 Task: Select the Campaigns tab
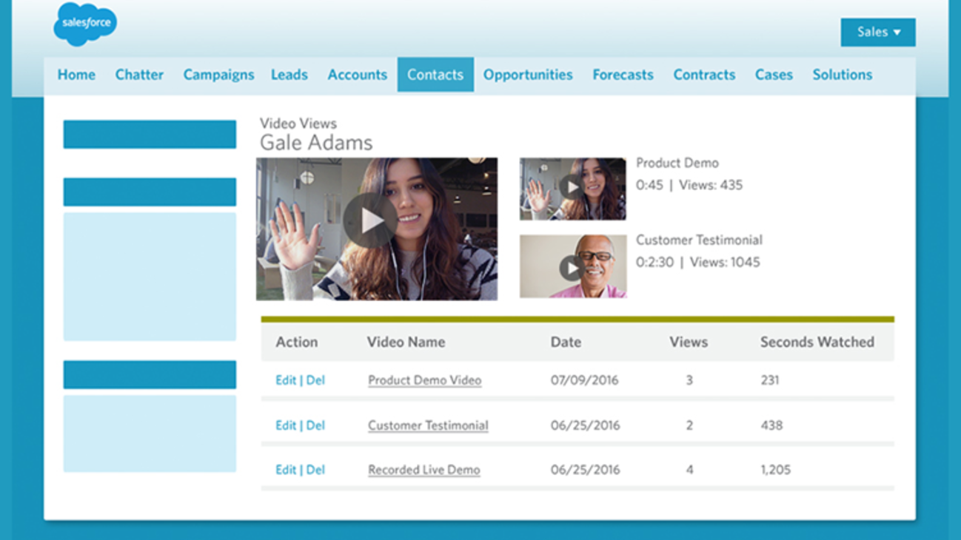(x=218, y=74)
